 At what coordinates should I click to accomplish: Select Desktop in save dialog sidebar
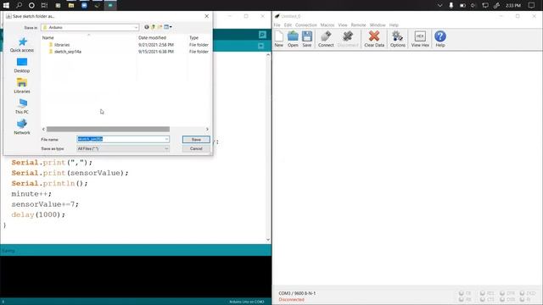[22, 66]
